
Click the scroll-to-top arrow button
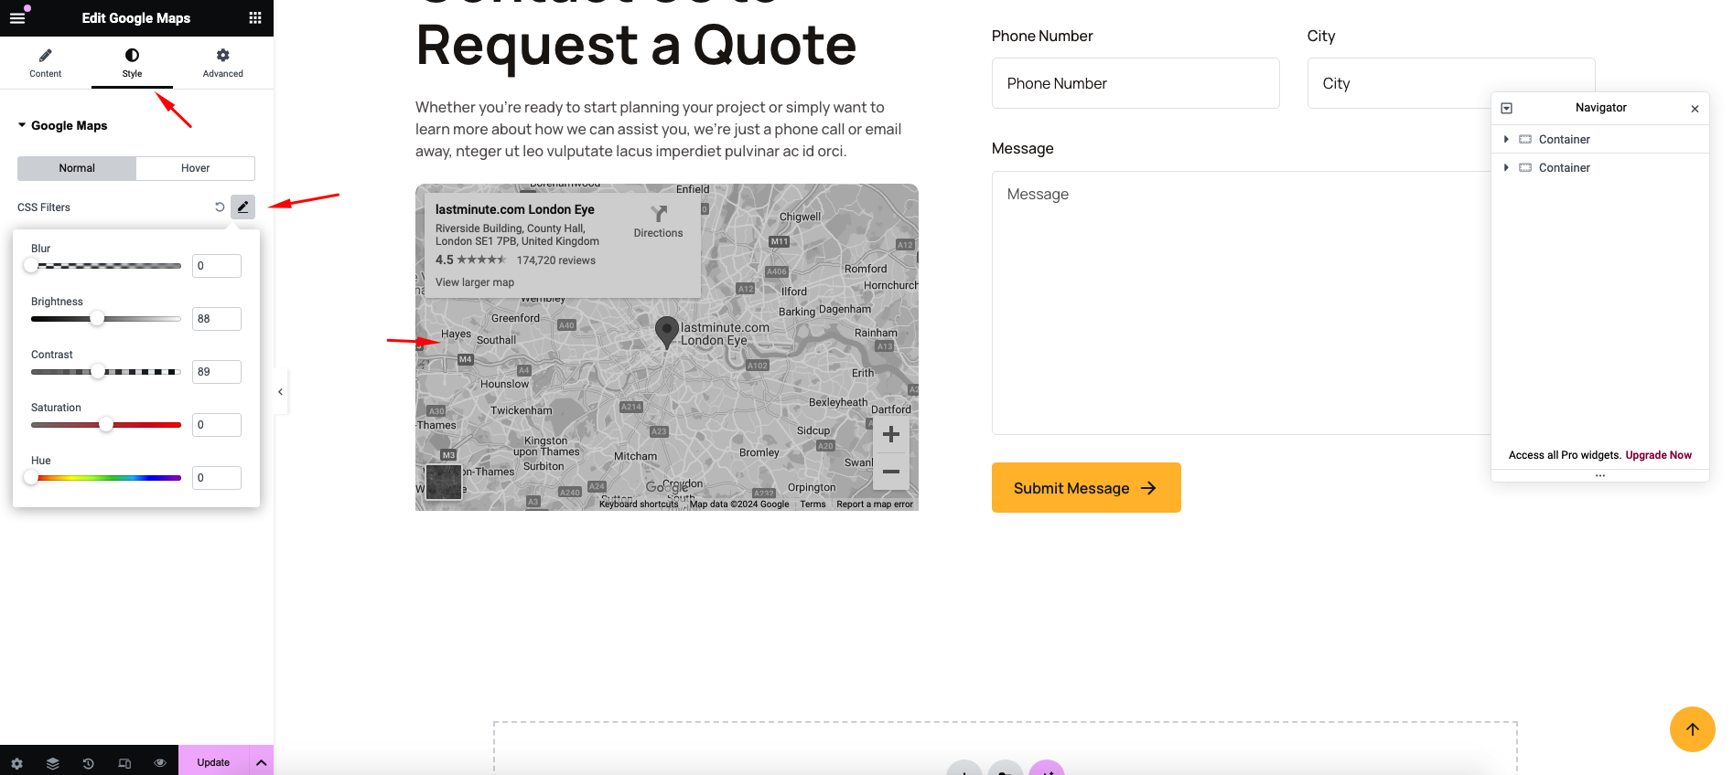point(1693,729)
